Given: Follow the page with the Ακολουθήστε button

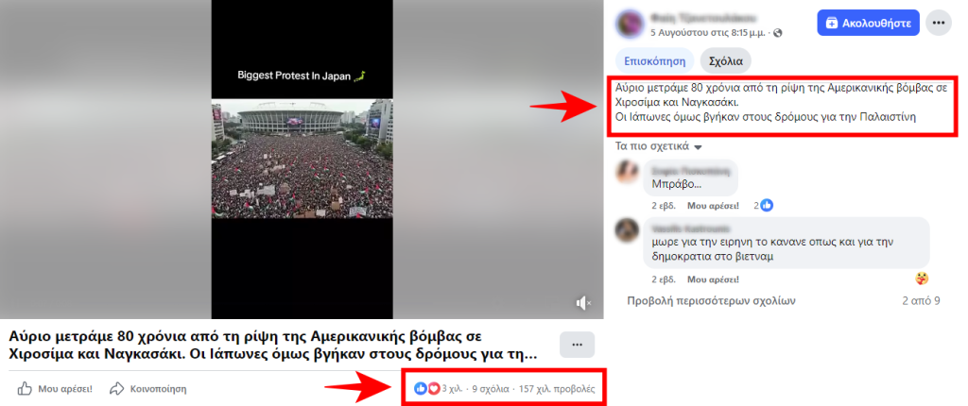Looking at the screenshot, I should [x=868, y=23].
